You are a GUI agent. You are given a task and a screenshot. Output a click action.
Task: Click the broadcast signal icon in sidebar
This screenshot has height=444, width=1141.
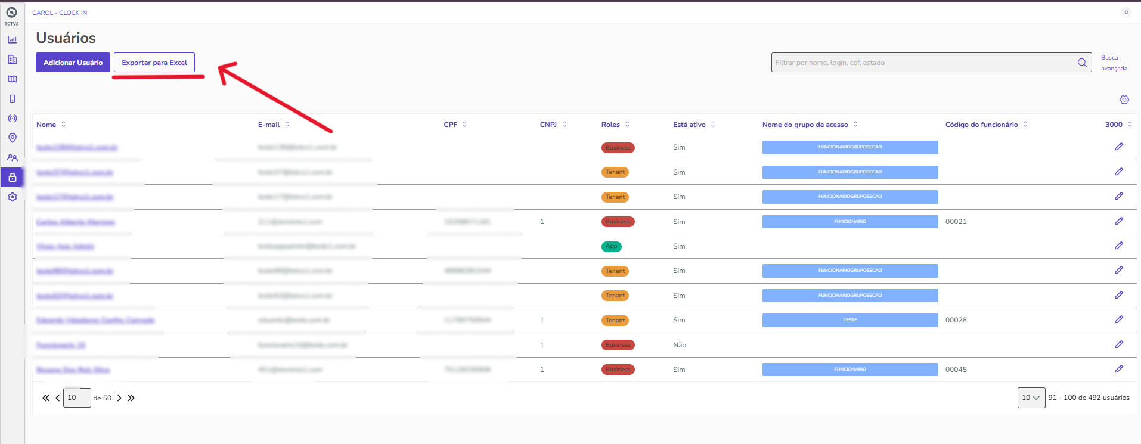coord(12,119)
